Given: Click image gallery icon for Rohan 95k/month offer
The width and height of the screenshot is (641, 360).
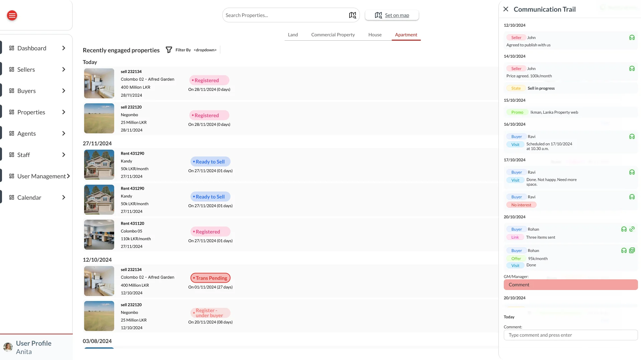Looking at the screenshot, I should [x=632, y=251].
